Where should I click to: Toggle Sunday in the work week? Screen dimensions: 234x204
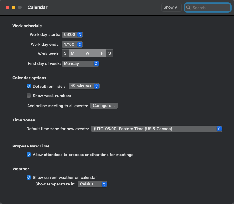point(65,53)
